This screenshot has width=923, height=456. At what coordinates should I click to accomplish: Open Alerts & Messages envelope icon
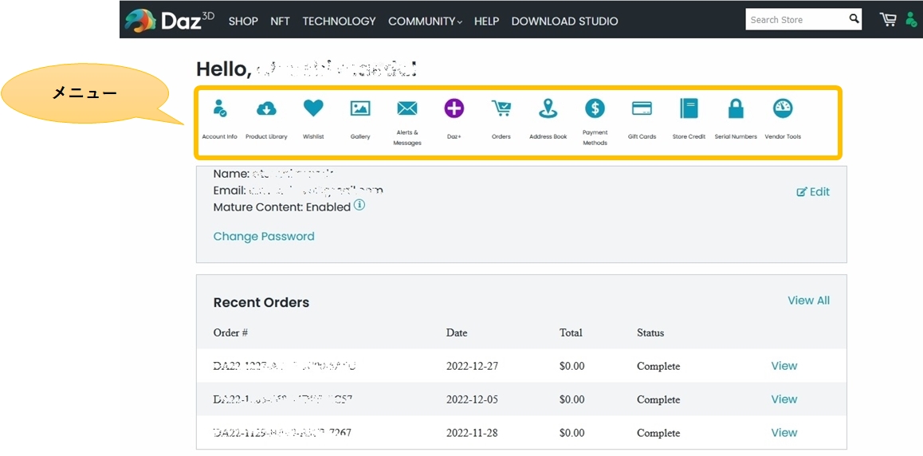point(407,108)
